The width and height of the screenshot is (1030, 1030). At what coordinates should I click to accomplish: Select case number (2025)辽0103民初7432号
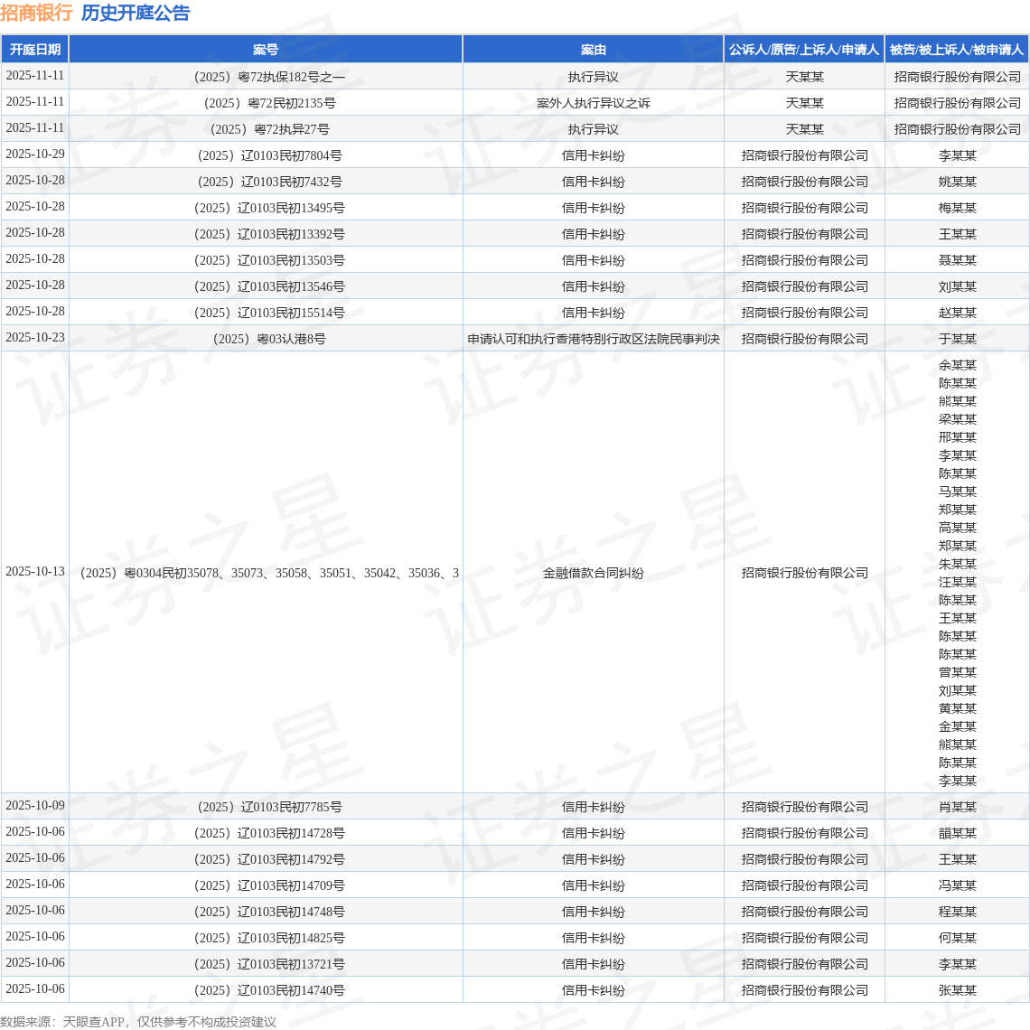point(269,182)
